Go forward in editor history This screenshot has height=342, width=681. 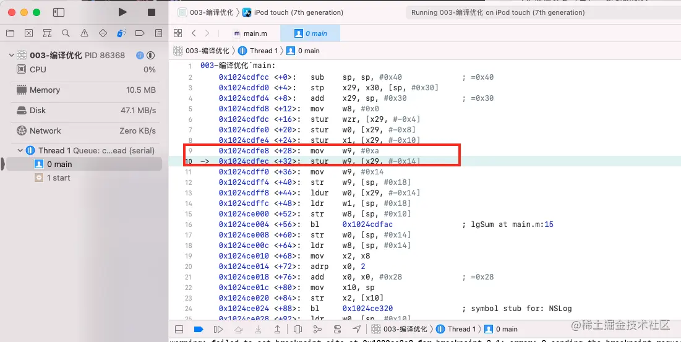[x=207, y=33]
